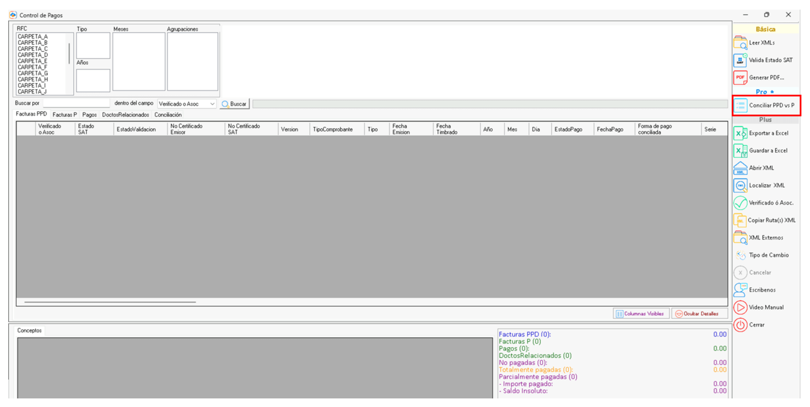Expand the Verificado o Asoc dropdown

pyautogui.click(x=212, y=104)
